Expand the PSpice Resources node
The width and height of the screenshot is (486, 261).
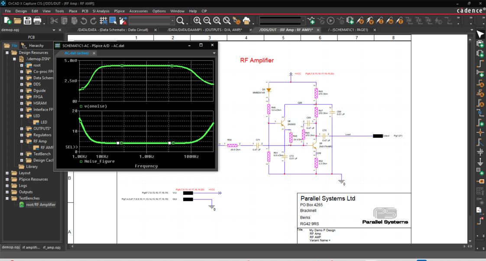tap(6, 179)
